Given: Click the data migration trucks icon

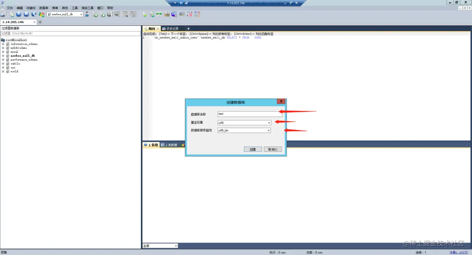Looking at the screenshot, I should pos(166,14).
